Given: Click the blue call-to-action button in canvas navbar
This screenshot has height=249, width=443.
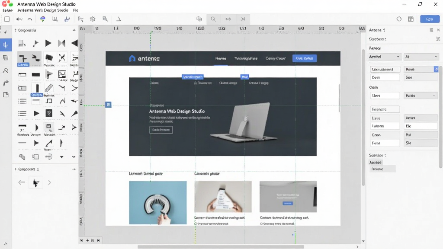Looking at the screenshot, I should pyautogui.click(x=305, y=58).
